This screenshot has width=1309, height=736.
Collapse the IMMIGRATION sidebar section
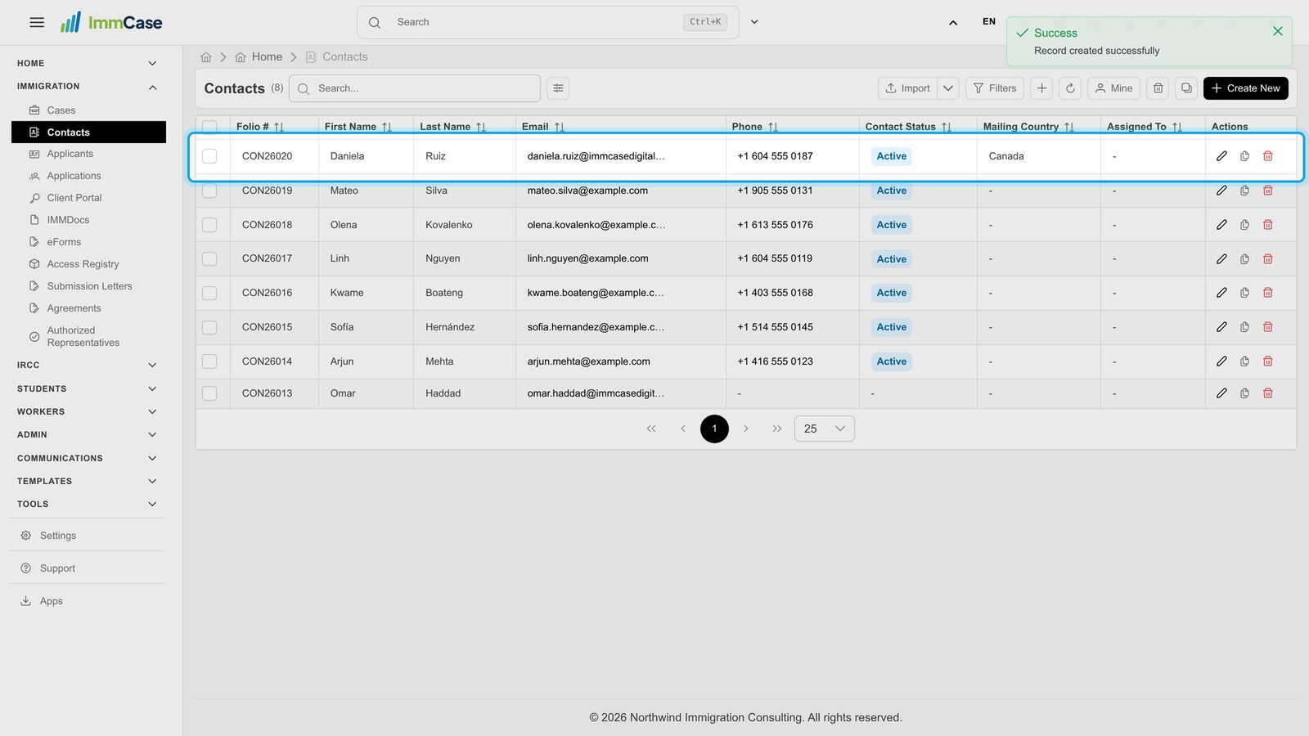pos(88,87)
